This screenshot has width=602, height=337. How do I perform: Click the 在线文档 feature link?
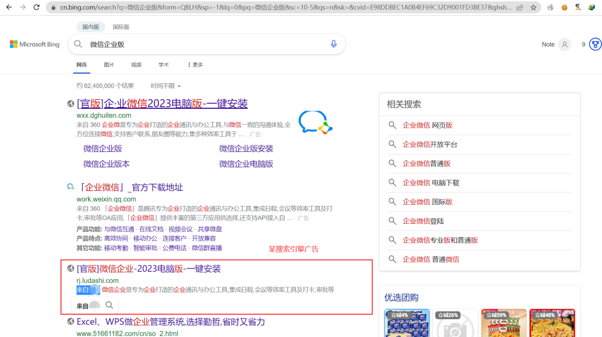[x=151, y=229]
